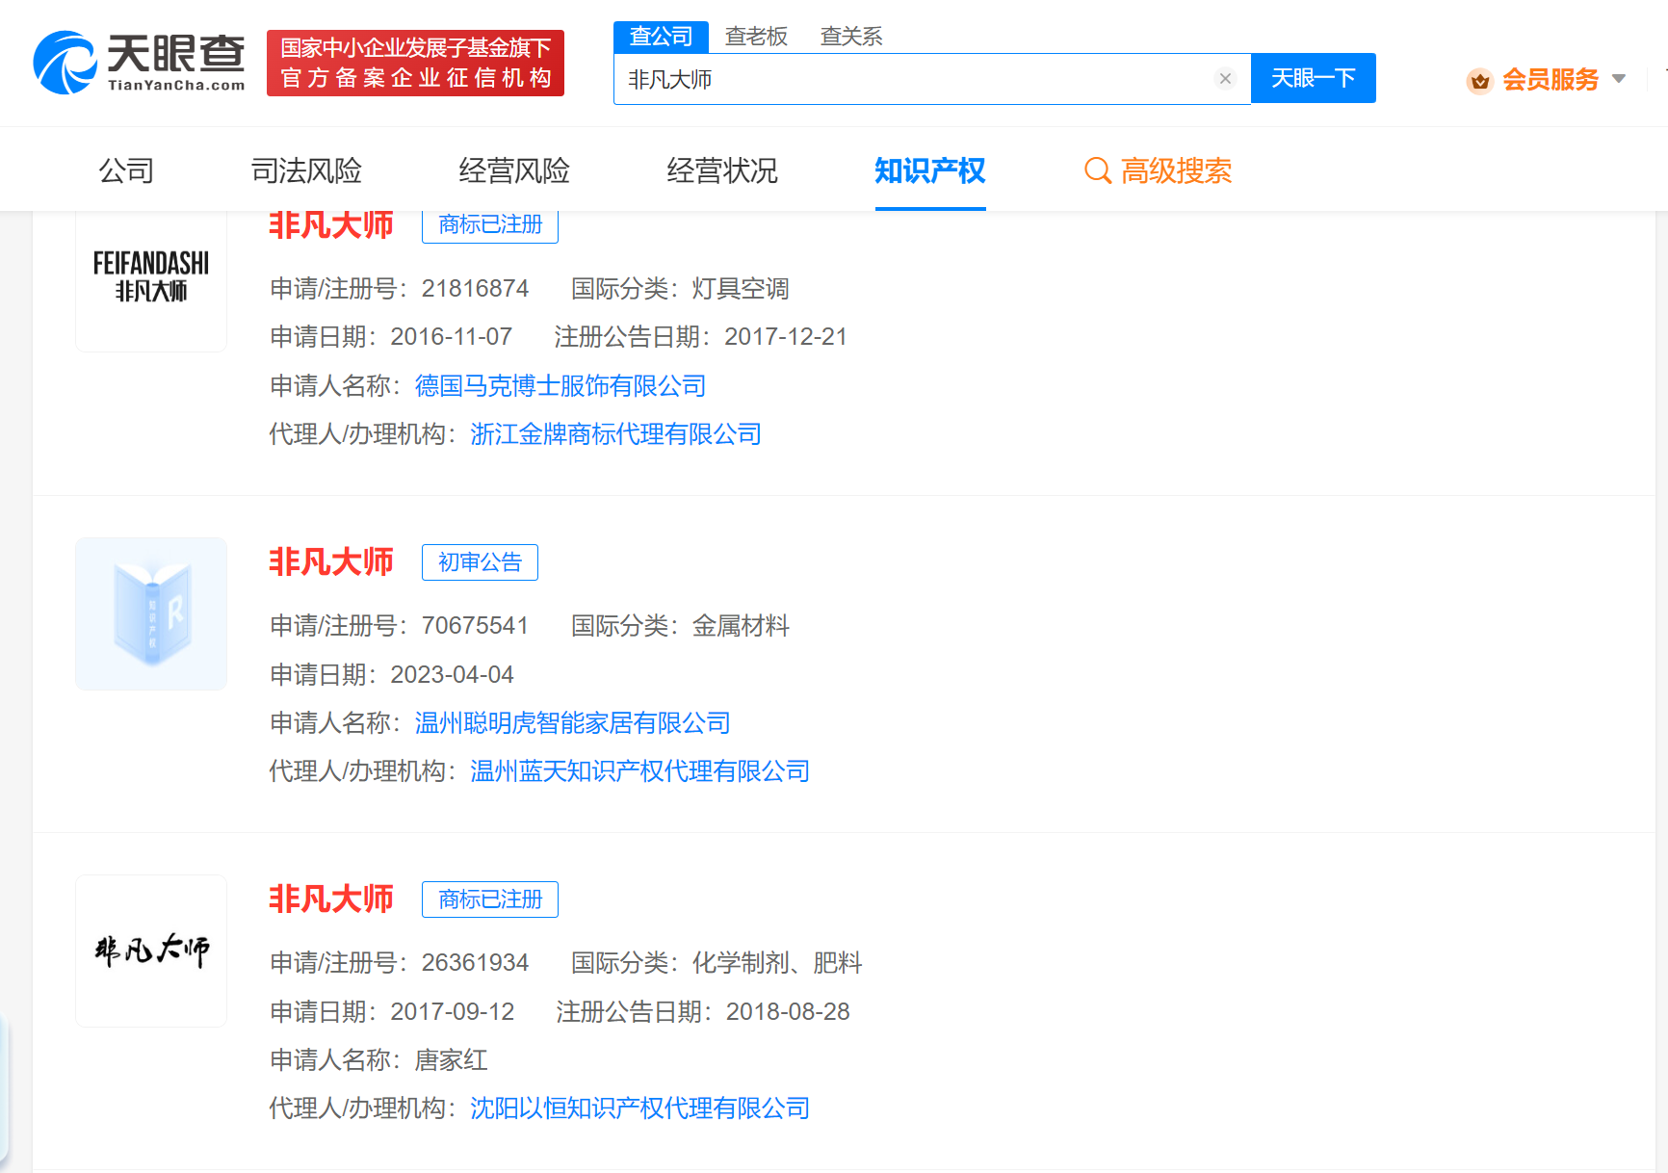1668x1173 pixels.
Task: Open agency link 温州蓝天知识产权代理有限公司
Action: [639, 770]
